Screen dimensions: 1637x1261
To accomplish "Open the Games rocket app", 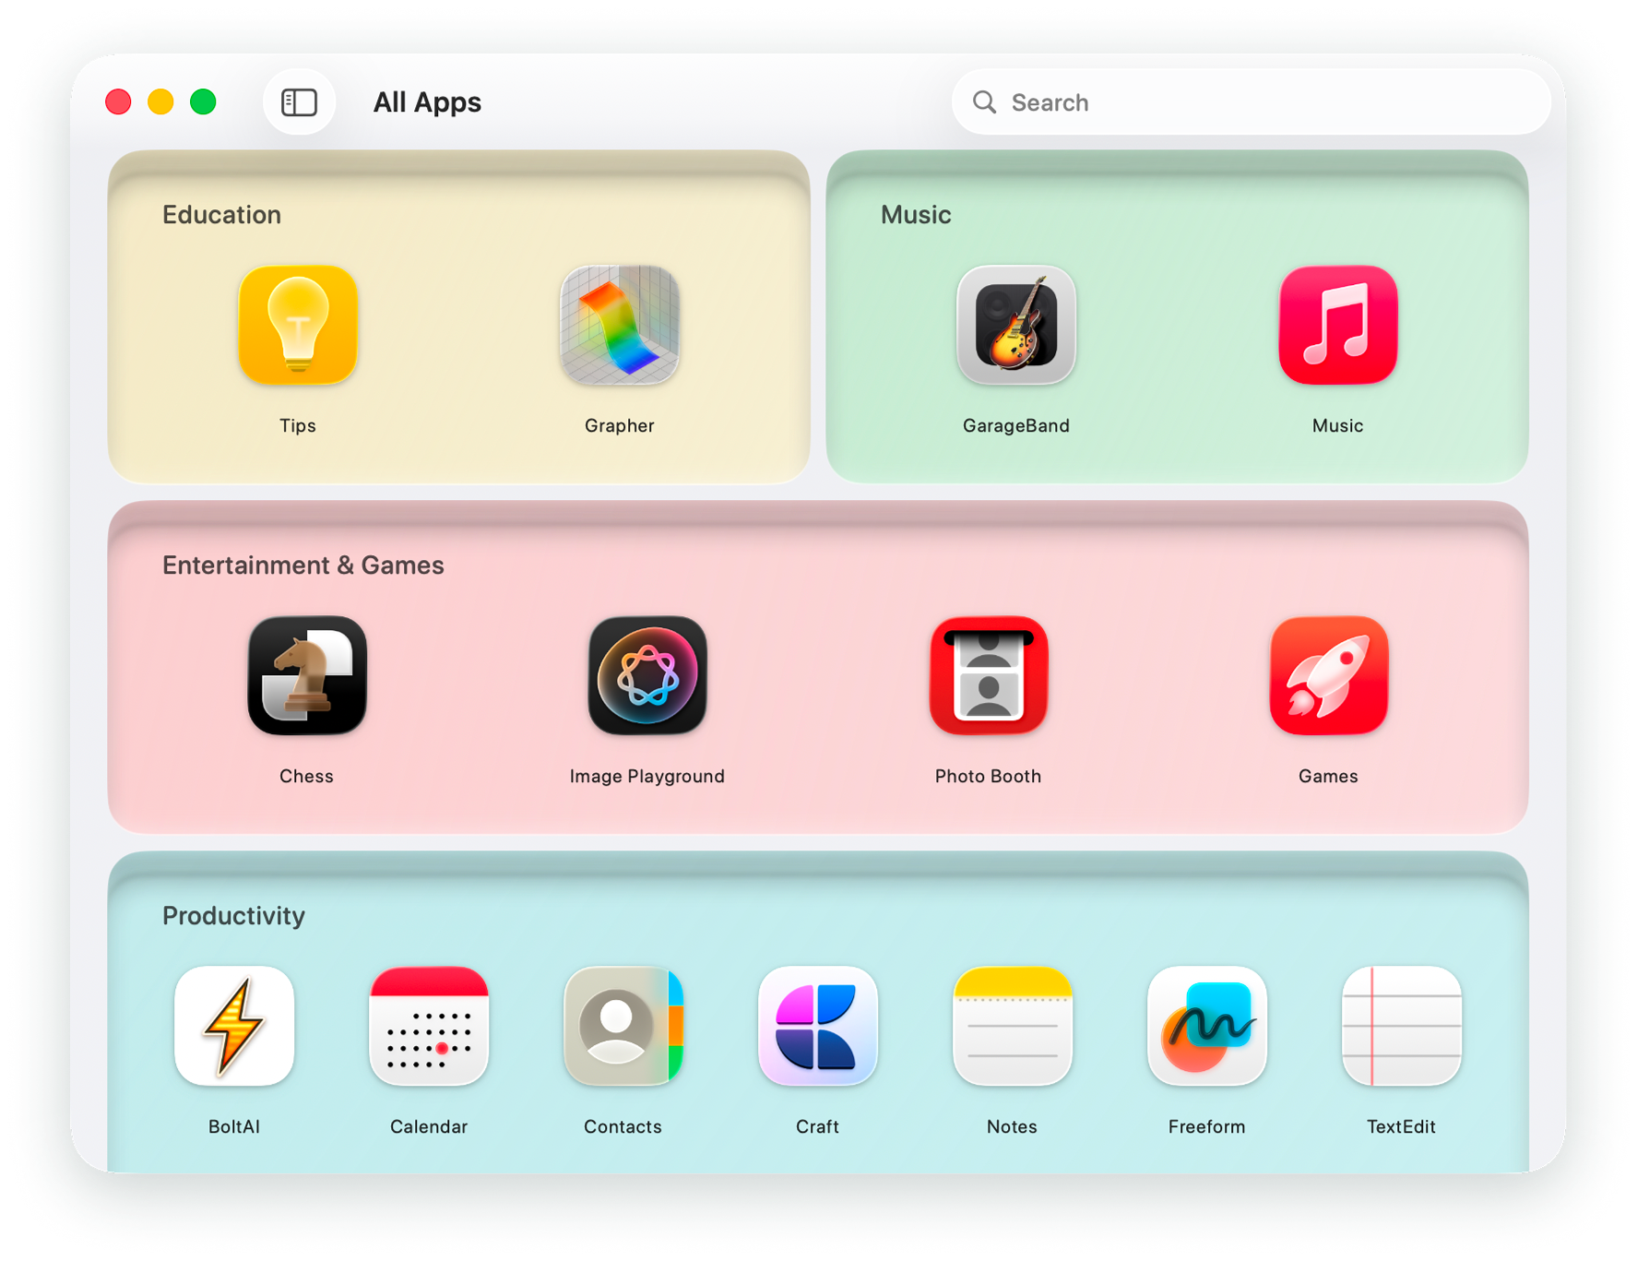I will click(x=1328, y=675).
